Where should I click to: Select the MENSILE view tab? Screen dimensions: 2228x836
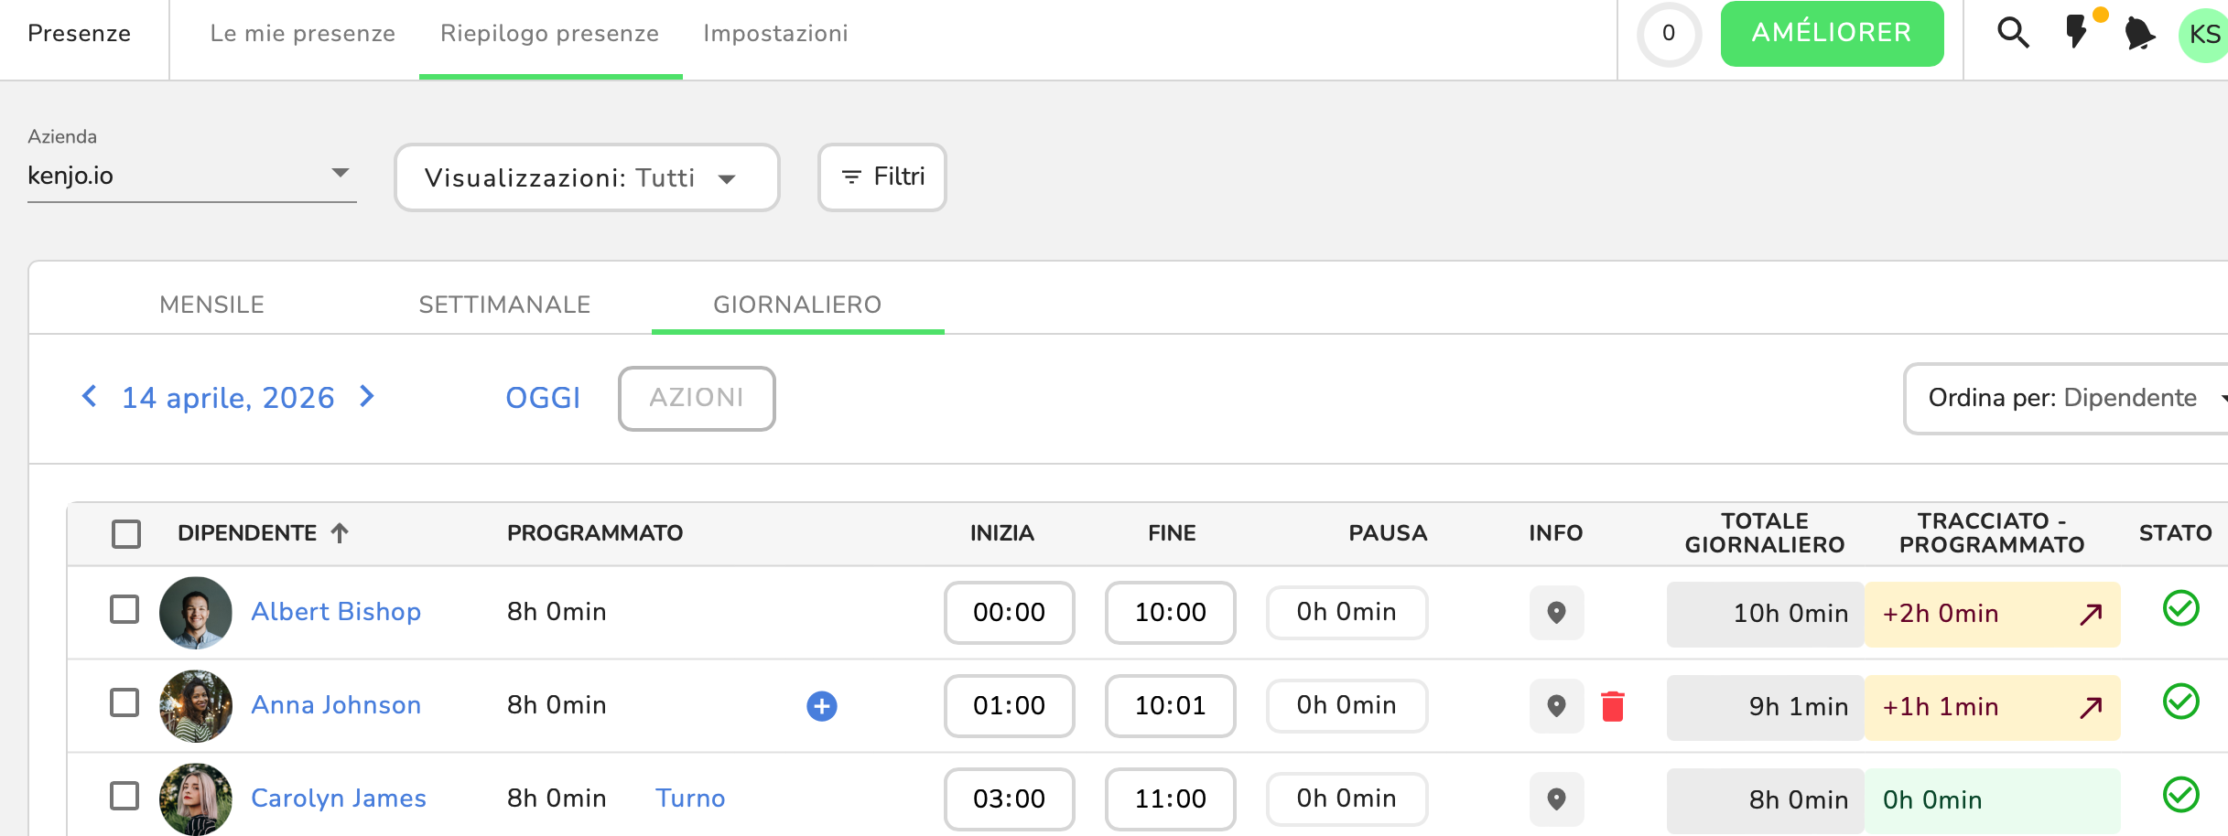212,305
